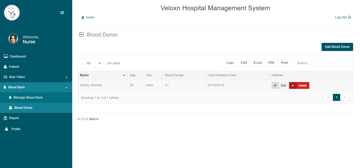
Task: Collapse the Blood Bank submenu
Action: [x=66, y=88]
